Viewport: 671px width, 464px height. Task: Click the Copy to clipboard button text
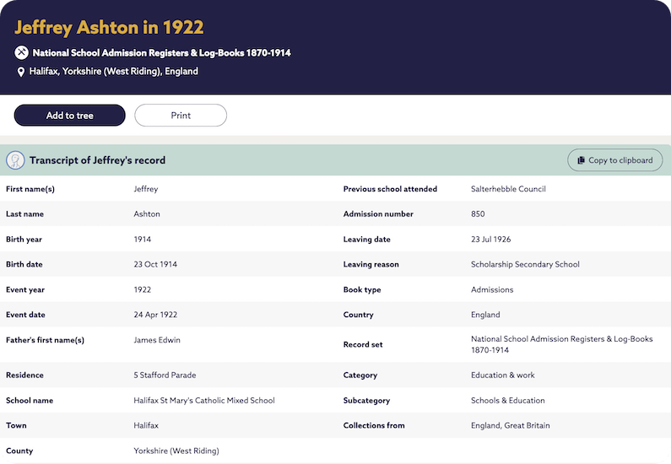pos(620,160)
